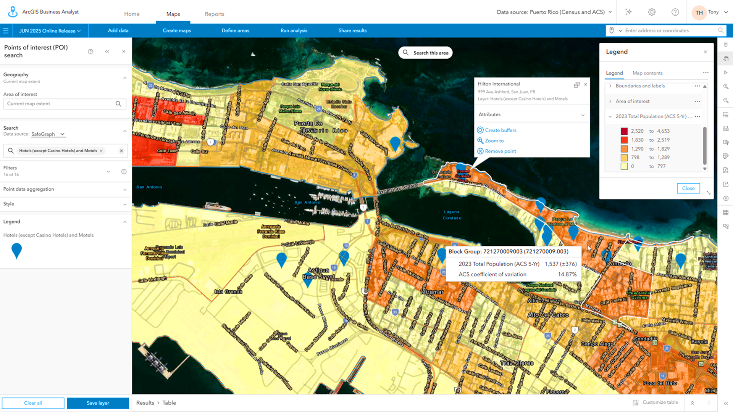Image resolution: width=733 pixels, height=412 pixels.
Task: Collapse the 2023 Total Population legend item
Action: (610, 117)
